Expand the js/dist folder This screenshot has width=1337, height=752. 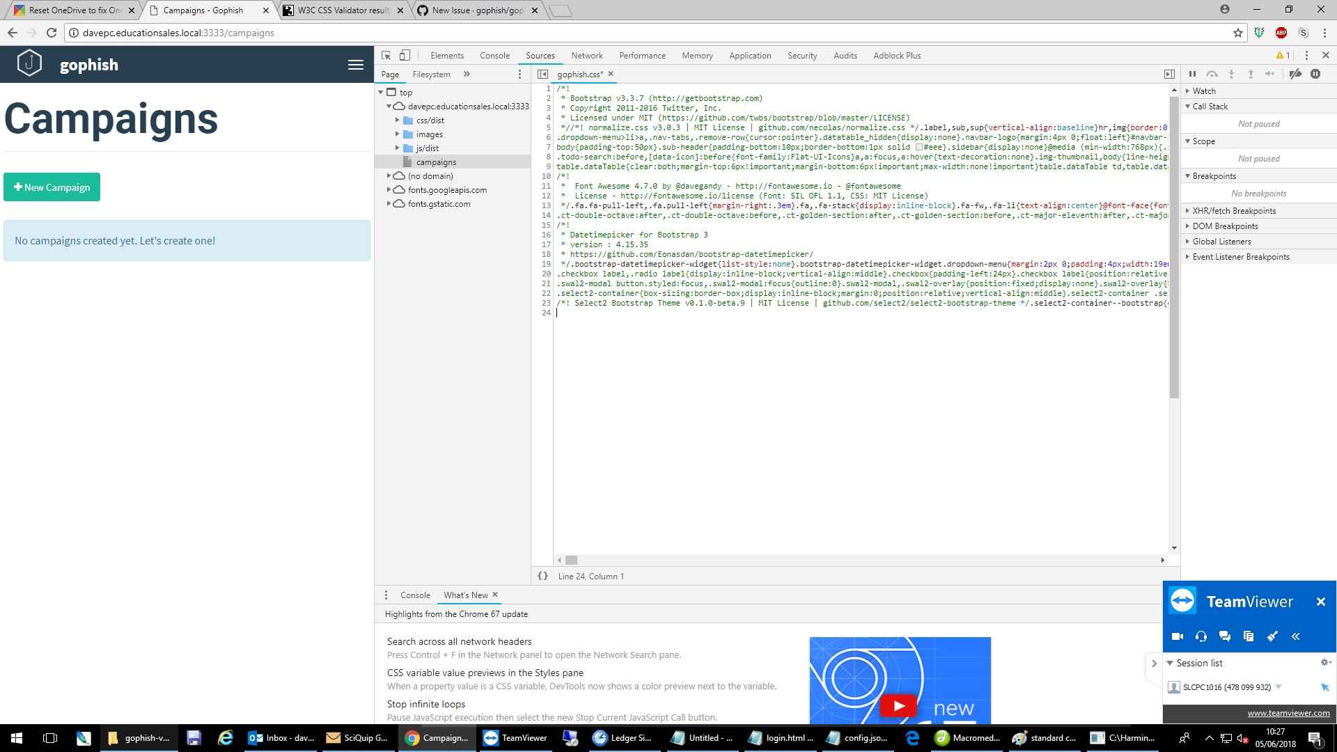pyautogui.click(x=398, y=148)
